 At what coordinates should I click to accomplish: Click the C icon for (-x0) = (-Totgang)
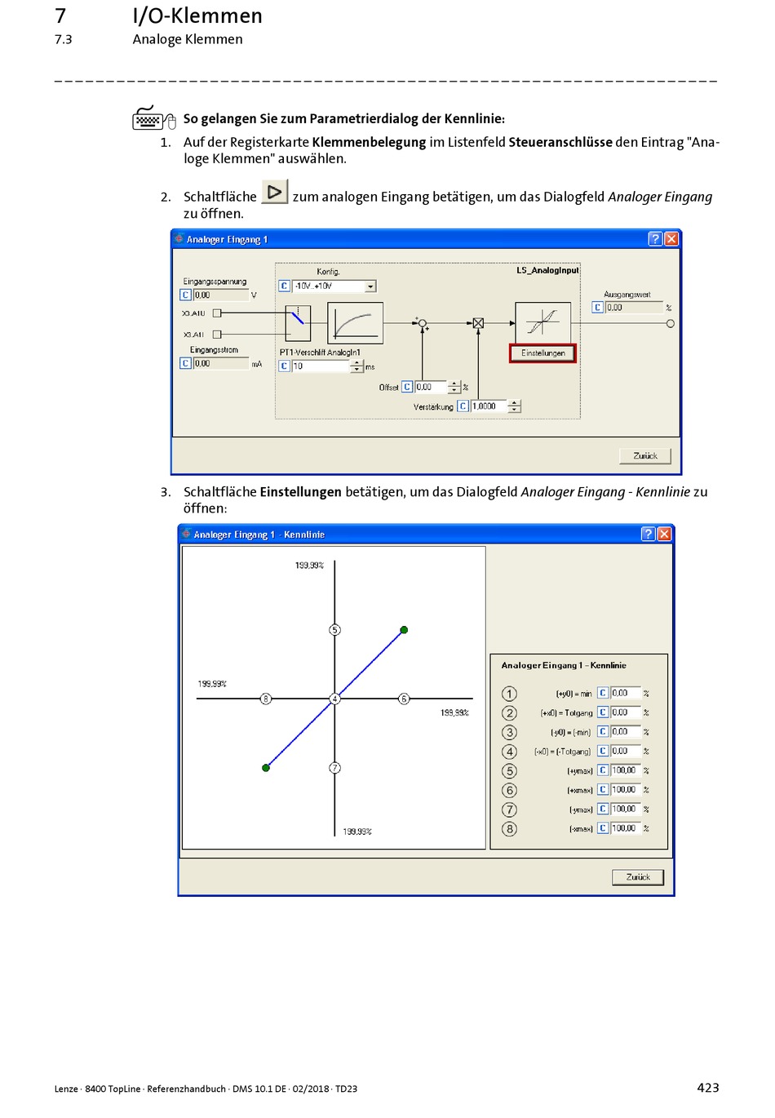coord(603,751)
